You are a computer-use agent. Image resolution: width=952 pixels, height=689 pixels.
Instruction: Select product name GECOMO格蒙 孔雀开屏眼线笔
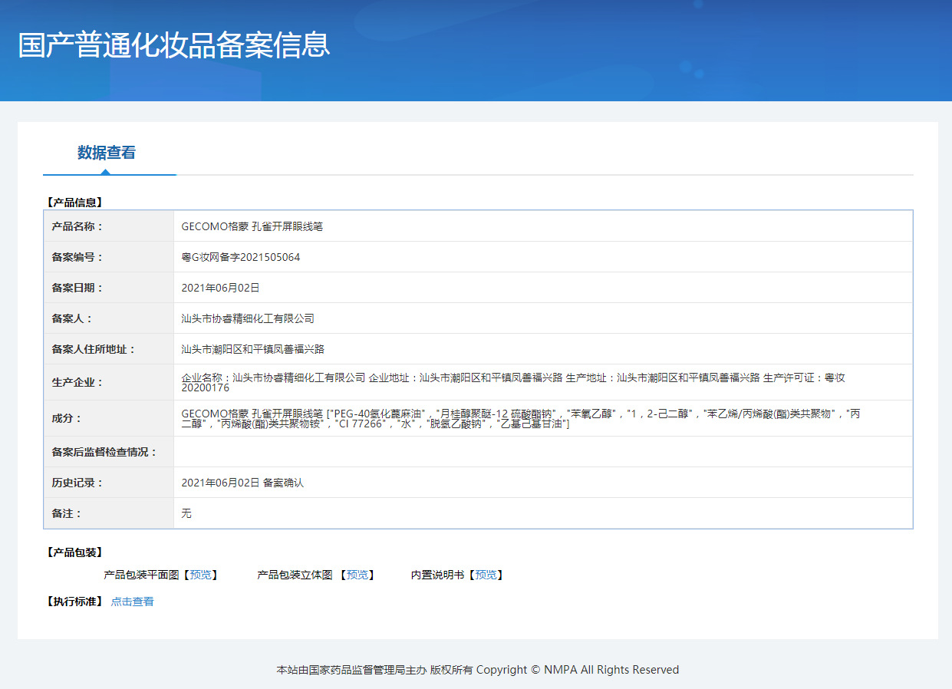252,226
